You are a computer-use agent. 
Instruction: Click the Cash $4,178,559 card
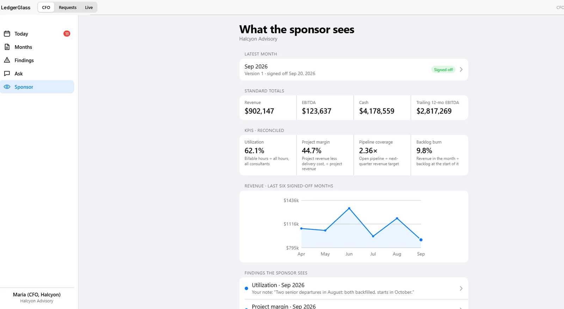pyautogui.click(x=382, y=107)
